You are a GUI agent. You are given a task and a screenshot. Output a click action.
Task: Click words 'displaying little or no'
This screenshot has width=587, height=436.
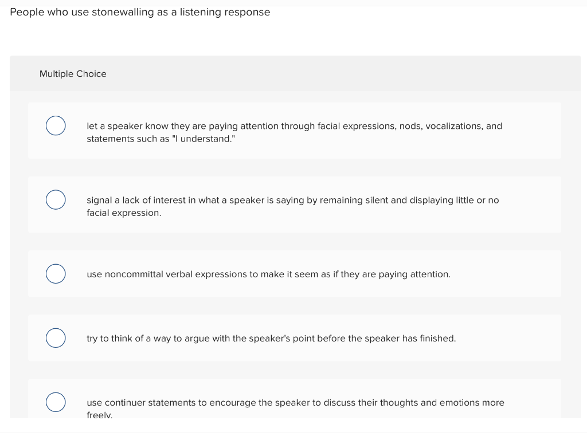point(454,200)
